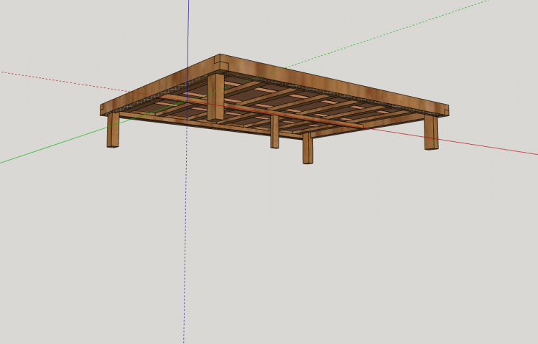Select the thick leg below the top corner
538x344 pixels.
coord(215,98)
